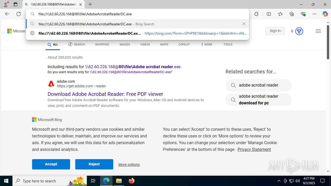Click the address bar URL text
Image resolution: width=331 pixels, height=186 pixels.
(x=85, y=14)
